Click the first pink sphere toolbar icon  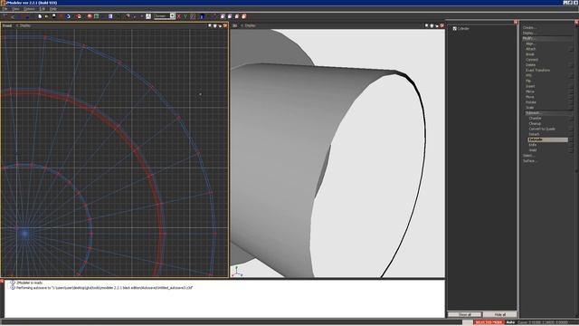click(223, 16)
